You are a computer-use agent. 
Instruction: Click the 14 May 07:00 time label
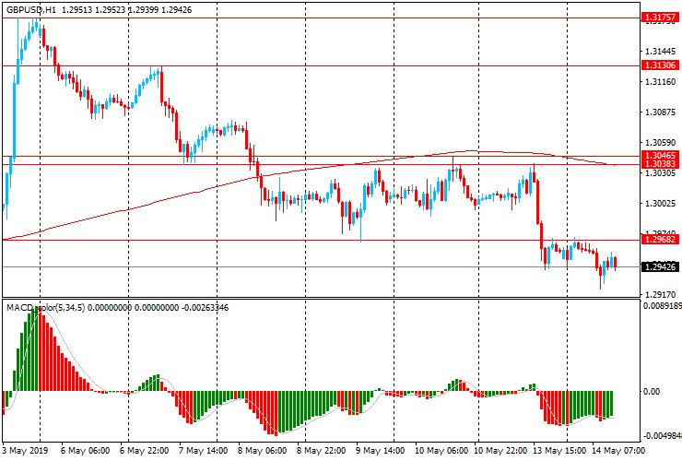[618, 450]
